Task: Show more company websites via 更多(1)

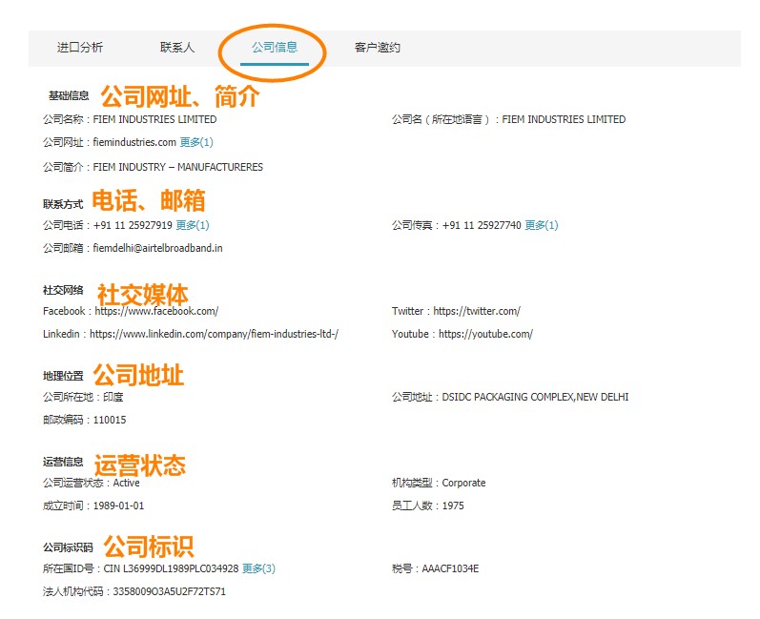Action: (x=196, y=142)
